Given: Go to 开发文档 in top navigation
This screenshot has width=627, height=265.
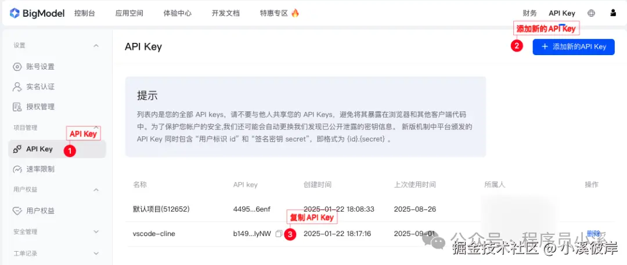Looking at the screenshot, I should 226,13.
